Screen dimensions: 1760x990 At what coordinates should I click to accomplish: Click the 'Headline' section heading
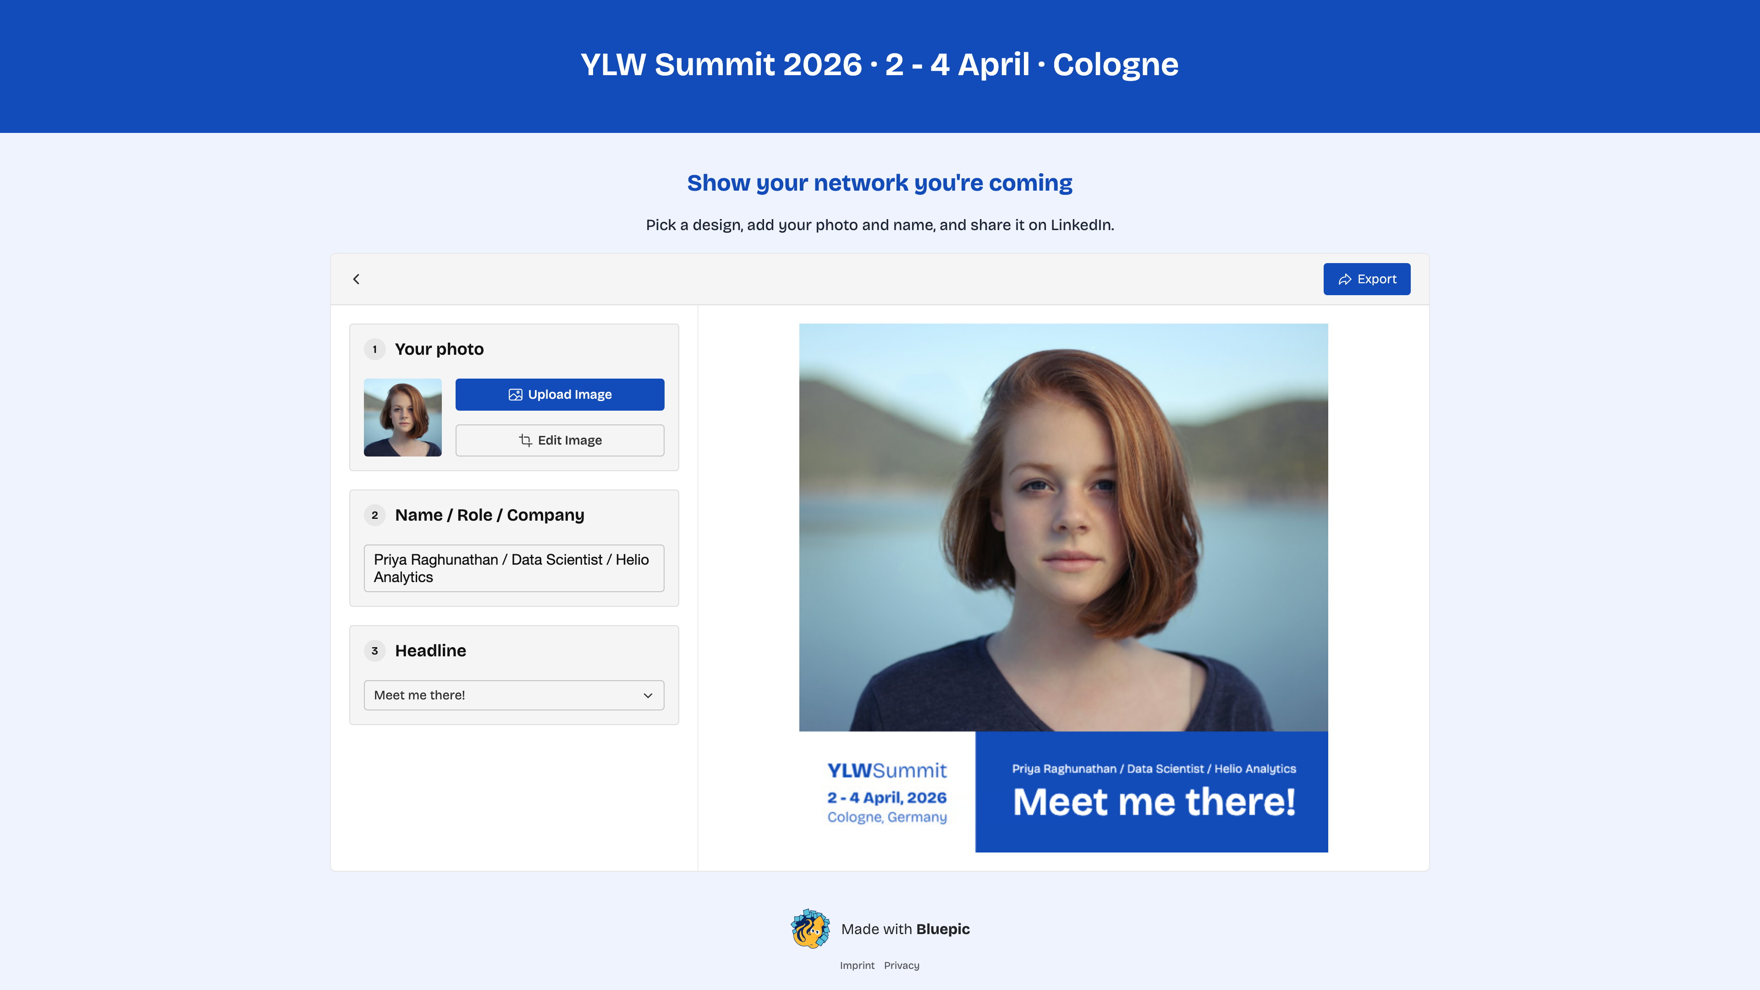430,650
